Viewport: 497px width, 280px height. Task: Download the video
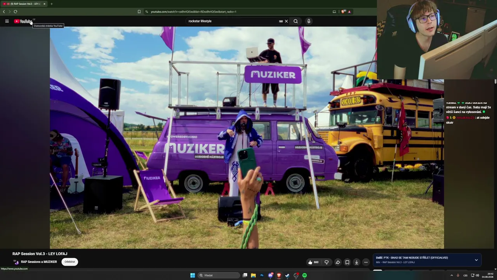pos(356,262)
